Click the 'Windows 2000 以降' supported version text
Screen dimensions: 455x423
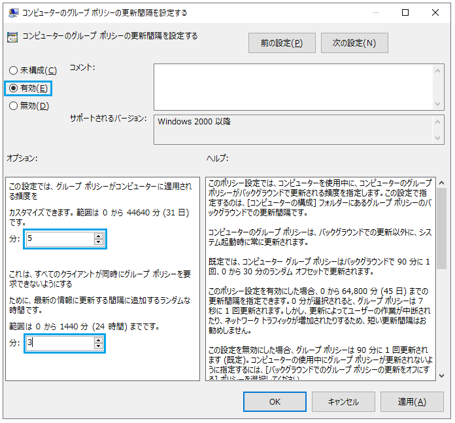194,122
